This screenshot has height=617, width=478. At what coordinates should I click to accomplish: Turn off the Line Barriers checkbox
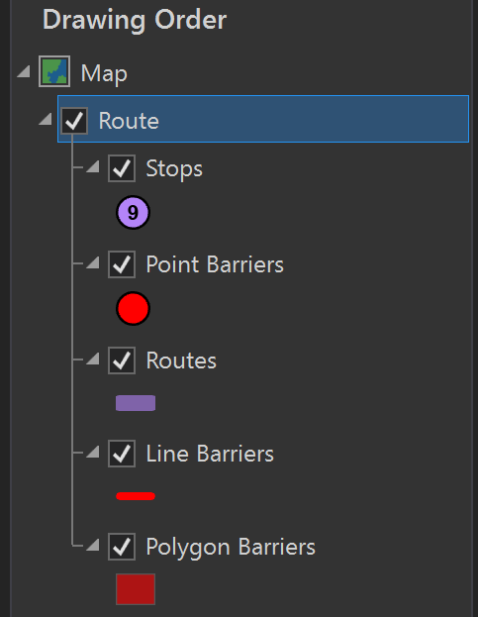click(x=122, y=454)
